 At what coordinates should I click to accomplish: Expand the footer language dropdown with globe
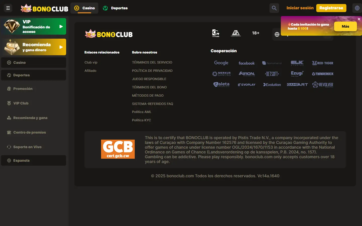[x=303, y=34]
